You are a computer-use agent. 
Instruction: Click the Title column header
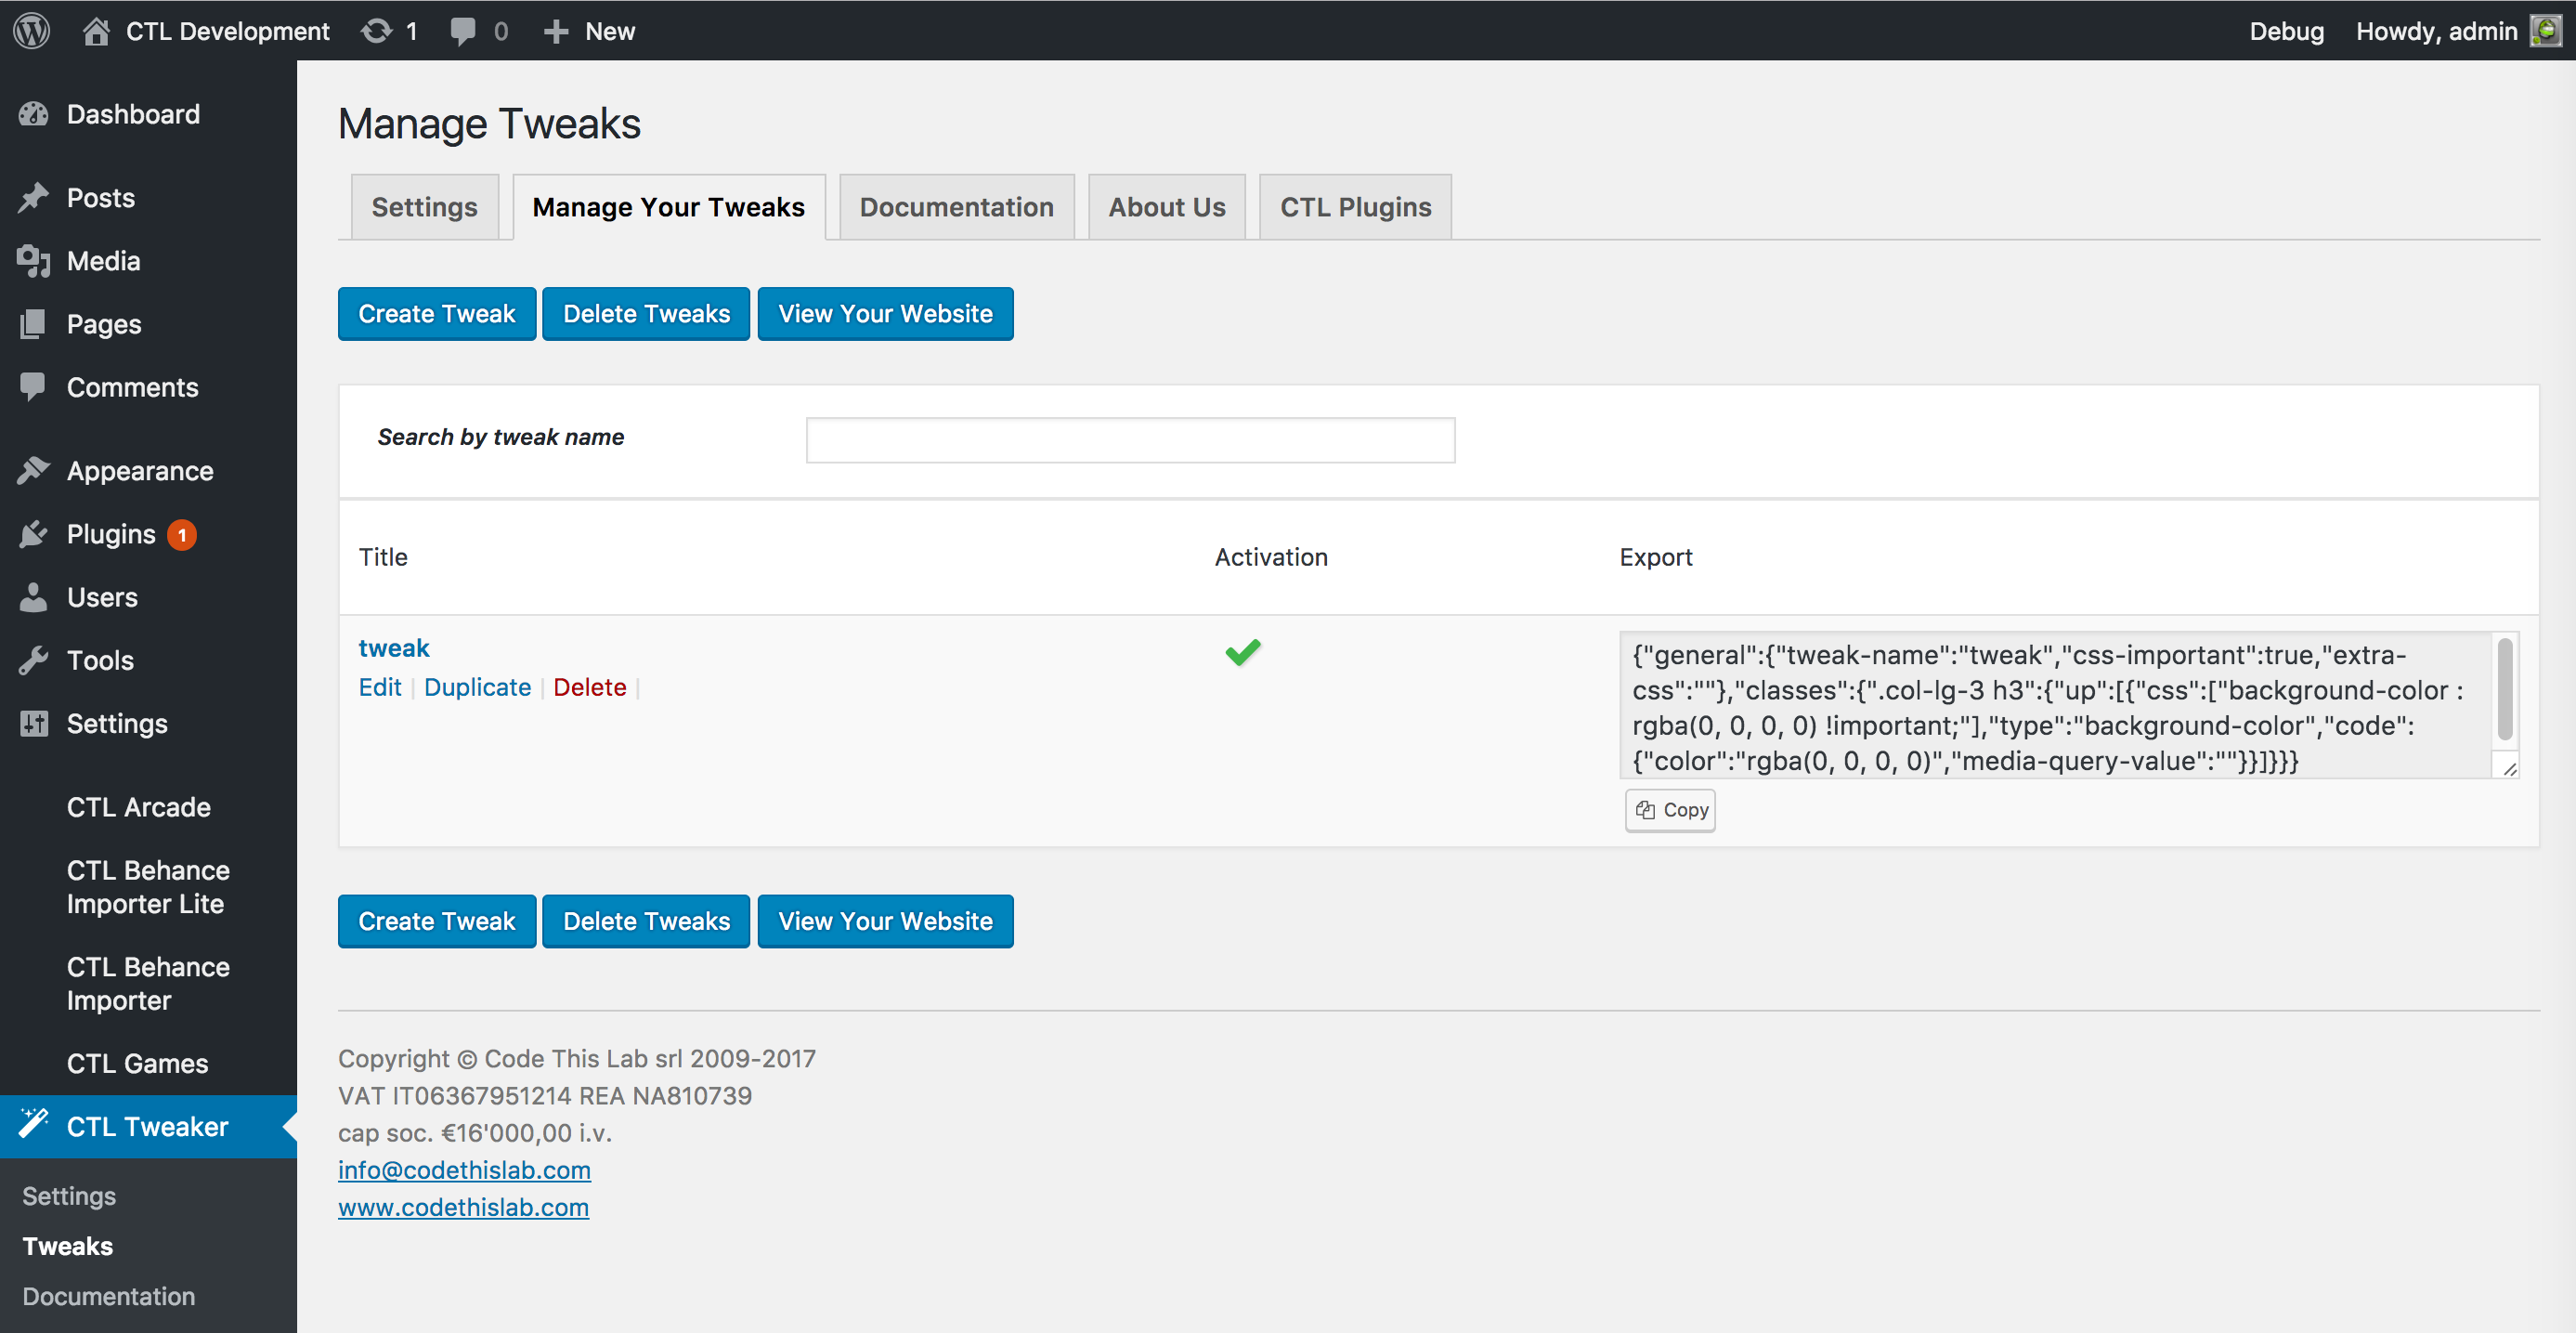(x=383, y=557)
